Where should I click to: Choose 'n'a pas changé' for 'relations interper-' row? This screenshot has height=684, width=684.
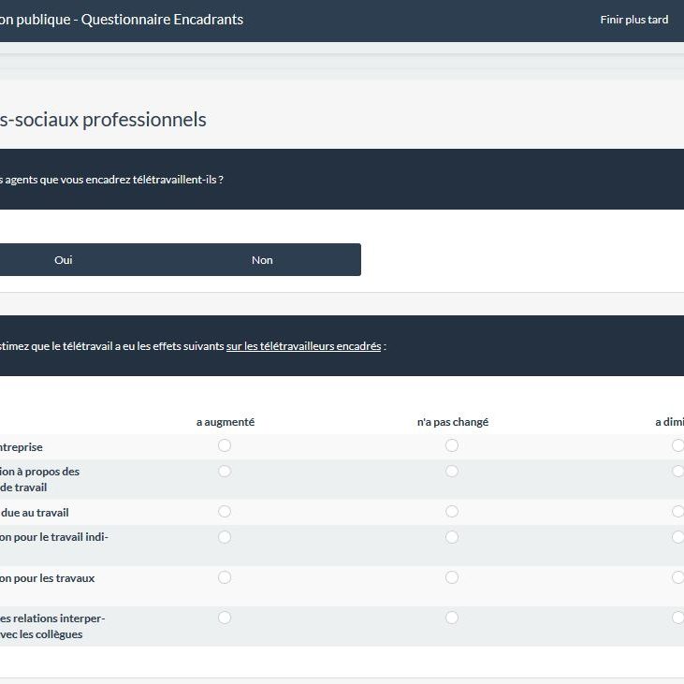coord(452,618)
